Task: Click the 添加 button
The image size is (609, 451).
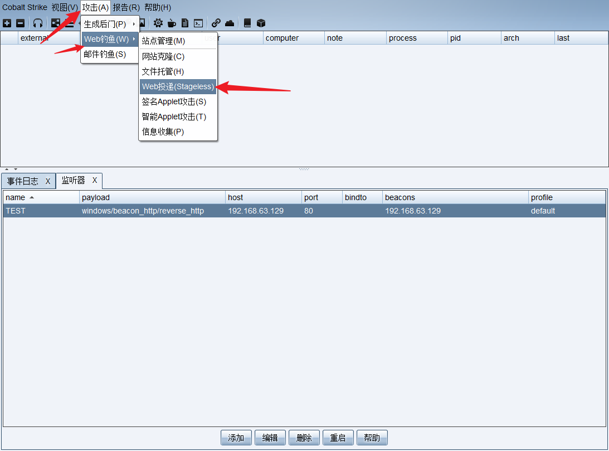Action: [x=236, y=438]
